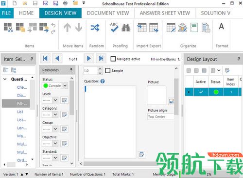This screenshot has height=178, width=243.
Task: Open the Design Layout view dropdown arrow
Action: tap(219, 70)
